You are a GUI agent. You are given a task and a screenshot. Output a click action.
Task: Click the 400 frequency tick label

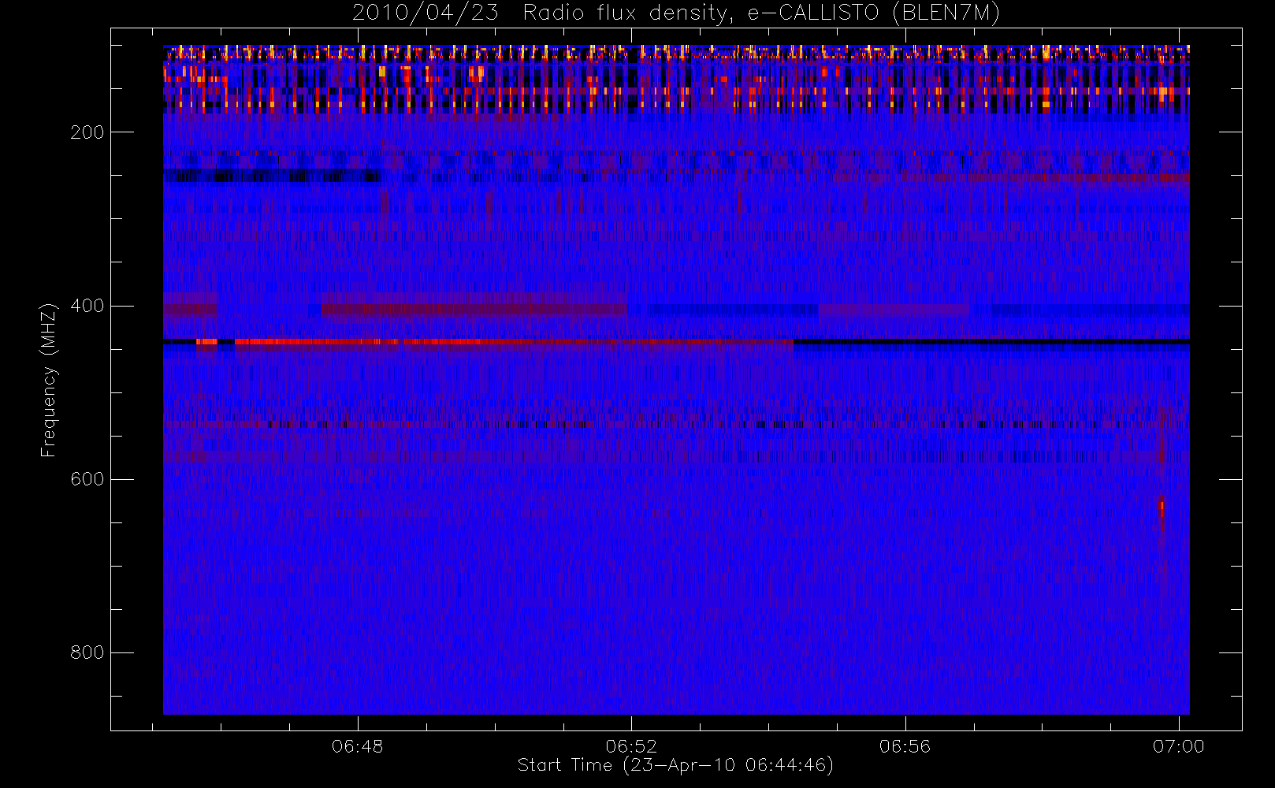tap(87, 306)
